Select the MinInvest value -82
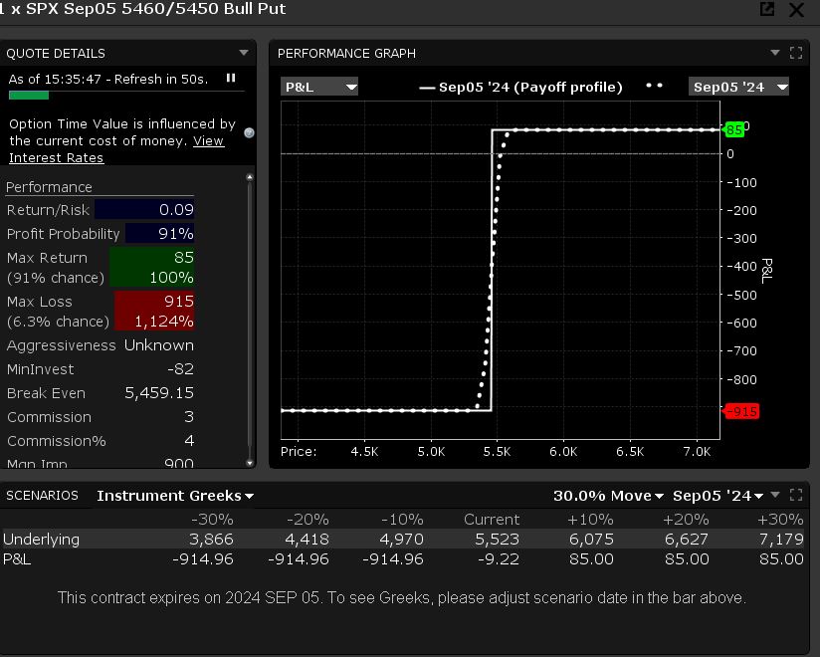The height and width of the screenshot is (657, 820). pos(180,369)
